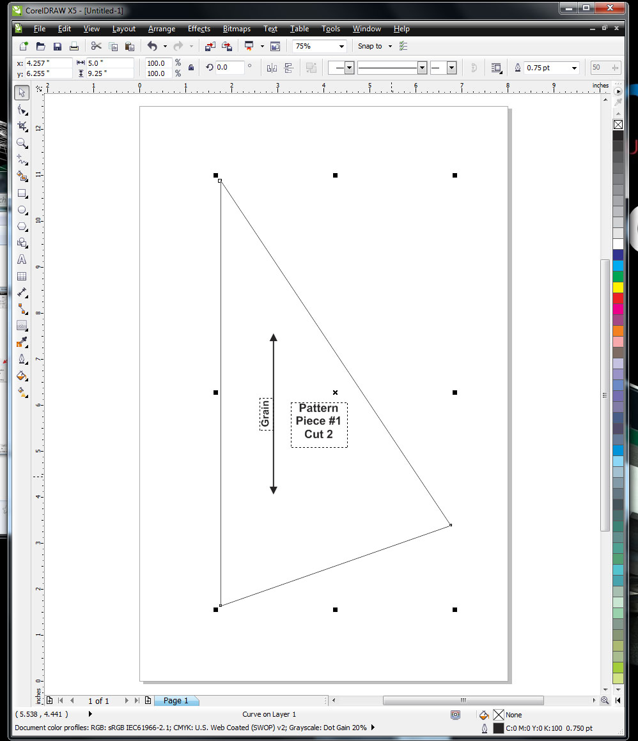Viewport: 638px width, 741px height.
Task: Create a new document
Action: pos(24,46)
